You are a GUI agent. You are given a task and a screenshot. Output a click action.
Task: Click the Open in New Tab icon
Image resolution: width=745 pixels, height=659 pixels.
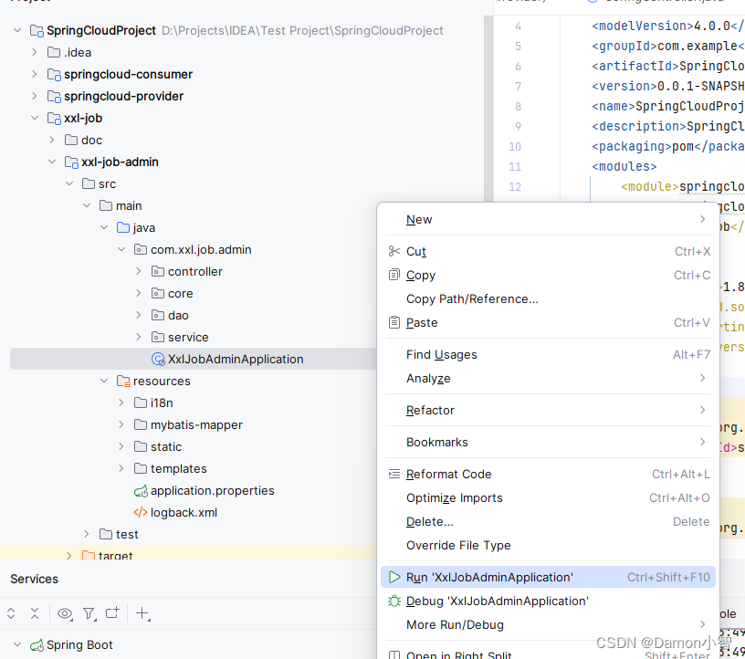pyautogui.click(x=112, y=614)
